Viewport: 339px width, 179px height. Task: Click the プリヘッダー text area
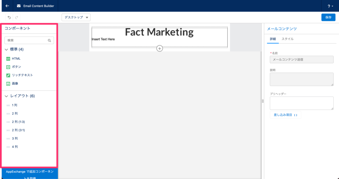tap(301, 103)
